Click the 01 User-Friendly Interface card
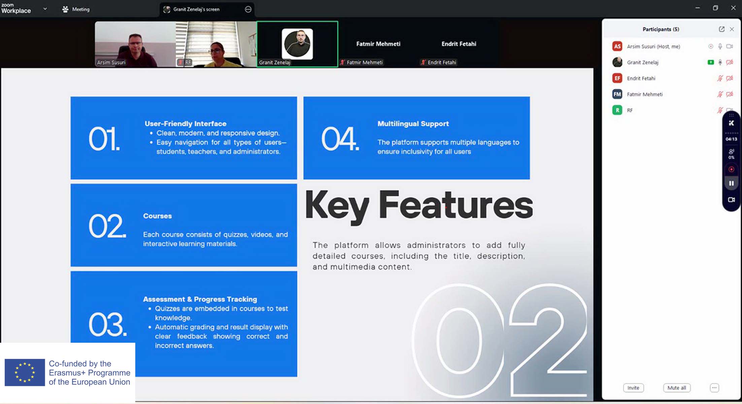Image resolution: width=742 pixels, height=404 pixels. (x=184, y=138)
